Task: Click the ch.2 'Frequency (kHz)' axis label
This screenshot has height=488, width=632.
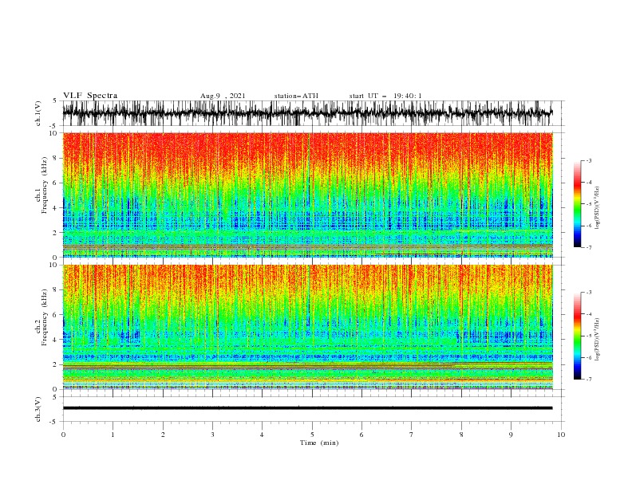Action: [44, 317]
